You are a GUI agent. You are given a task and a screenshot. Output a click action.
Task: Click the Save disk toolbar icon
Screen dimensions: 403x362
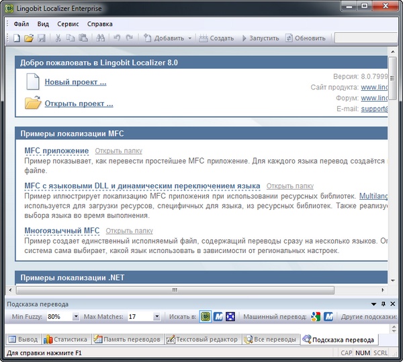[x=42, y=38]
